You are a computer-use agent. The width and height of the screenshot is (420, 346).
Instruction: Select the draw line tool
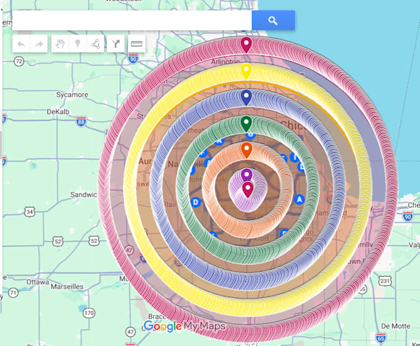[x=95, y=44]
